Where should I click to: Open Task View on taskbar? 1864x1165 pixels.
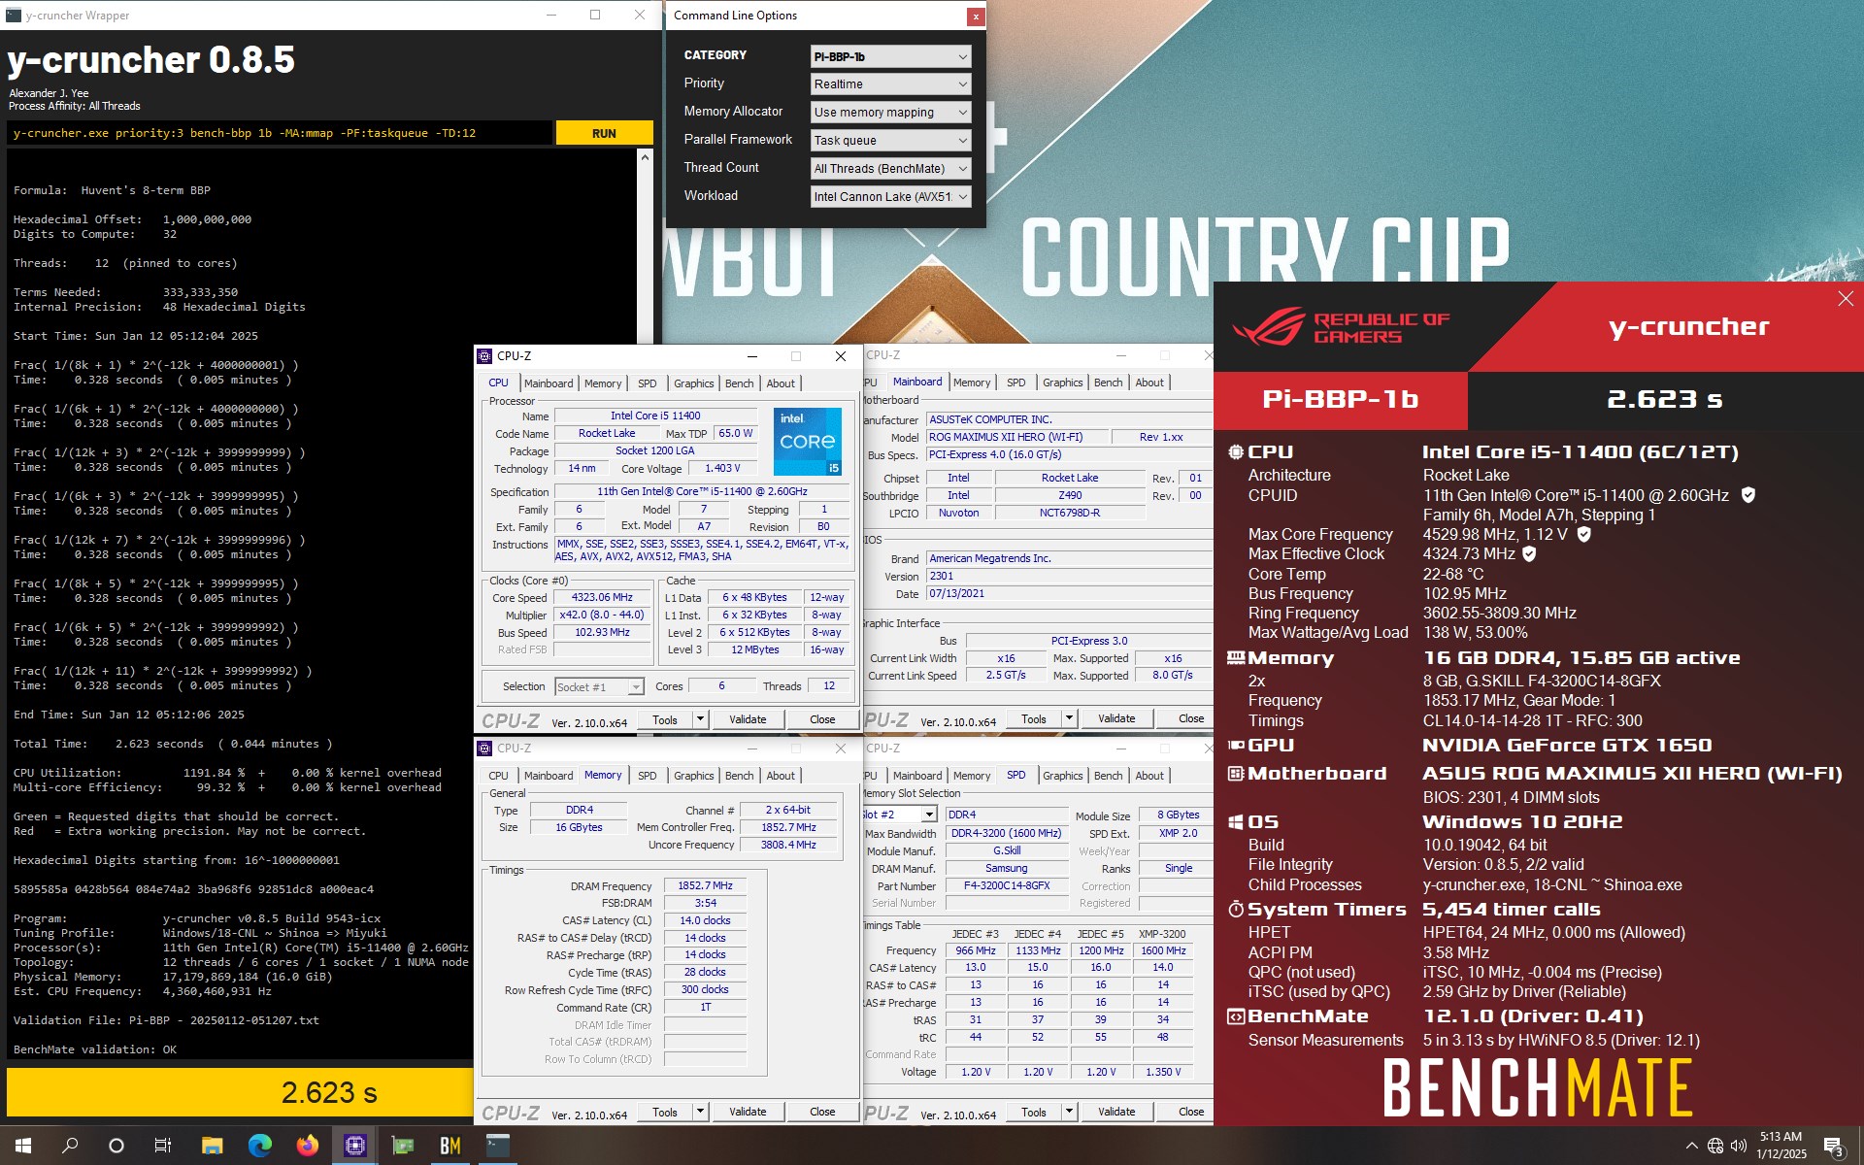click(163, 1146)
